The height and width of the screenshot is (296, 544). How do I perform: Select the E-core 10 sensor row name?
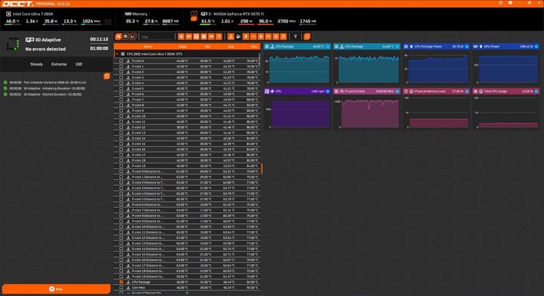point(139,116)
